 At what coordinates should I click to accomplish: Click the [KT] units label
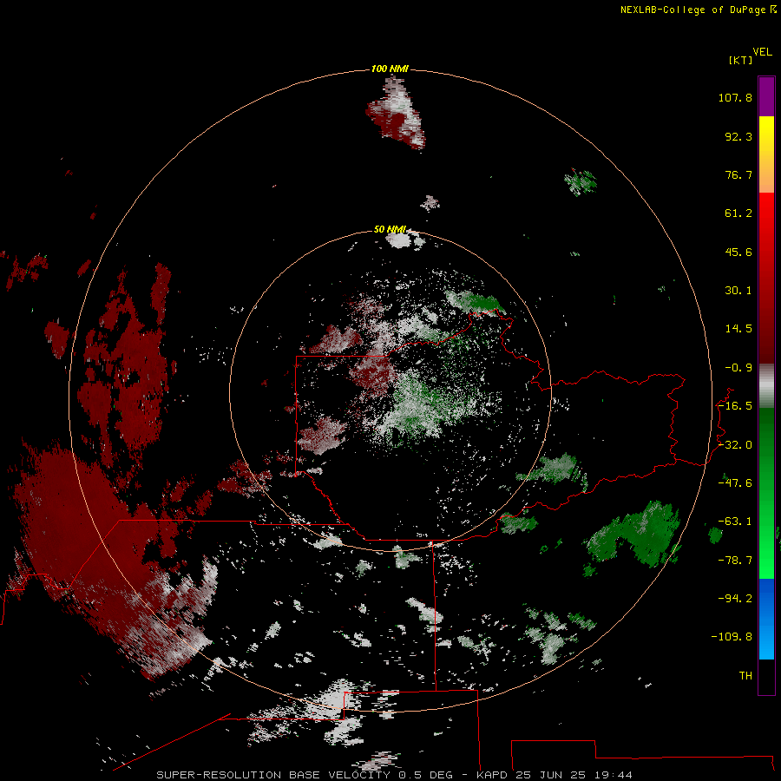[x=740, y=60]
